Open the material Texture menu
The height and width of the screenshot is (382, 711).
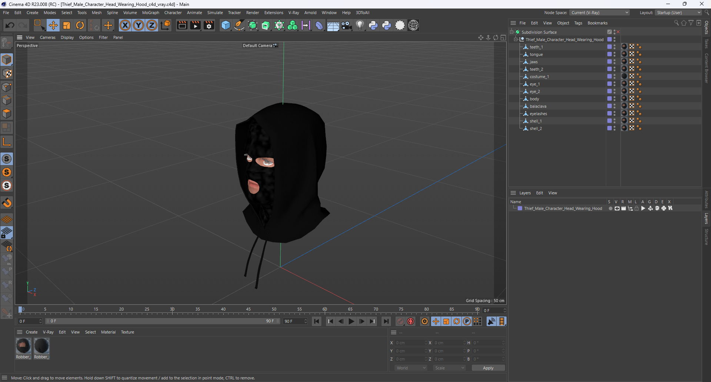point(127,332)
